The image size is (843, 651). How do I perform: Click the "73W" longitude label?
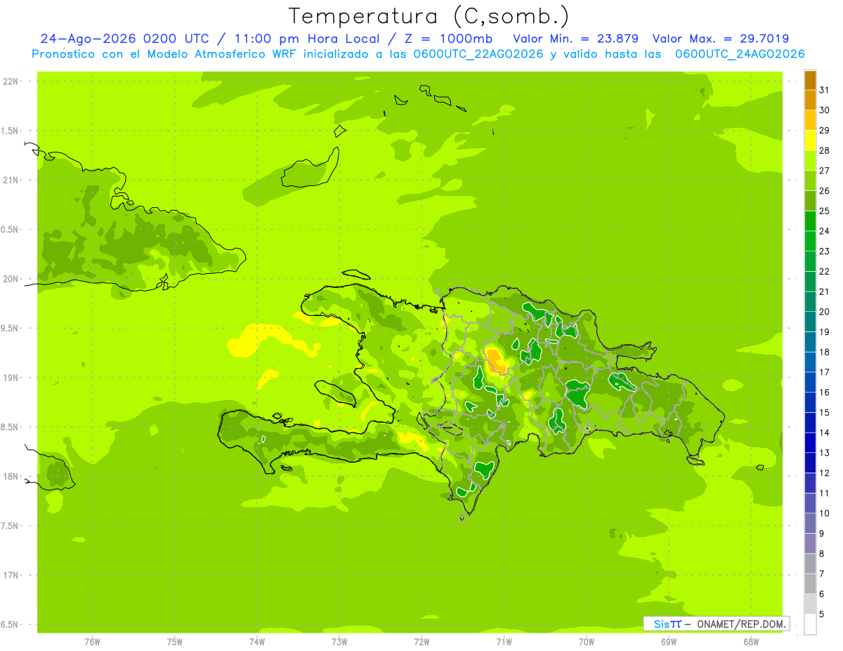[339, 642]
